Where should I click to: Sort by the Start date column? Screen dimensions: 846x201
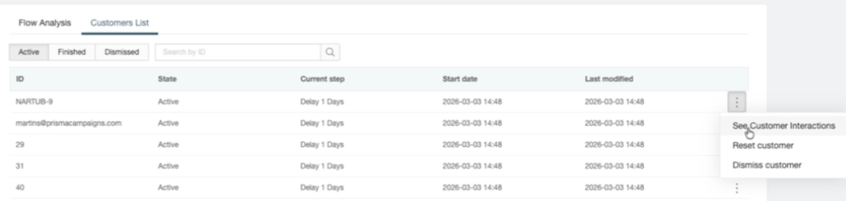pos(460,79)
